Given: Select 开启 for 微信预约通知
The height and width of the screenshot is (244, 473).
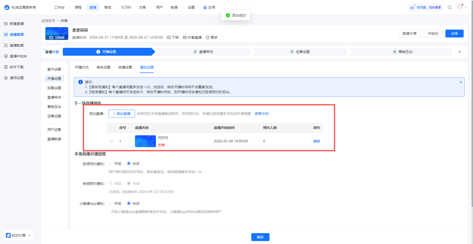Looking at the screenshot, I should 111,184.
